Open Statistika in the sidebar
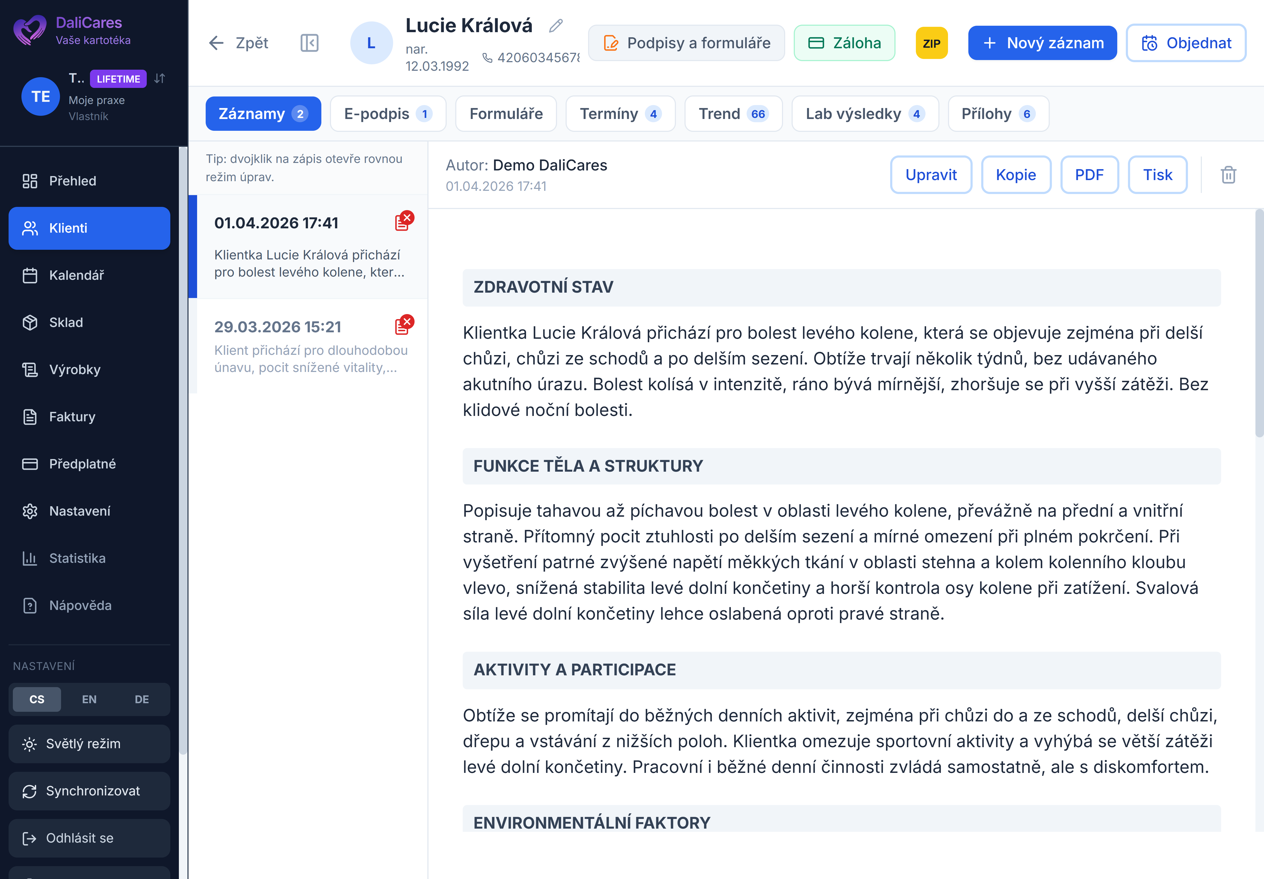Screen dimensions: 1264x879 [89, 558]
